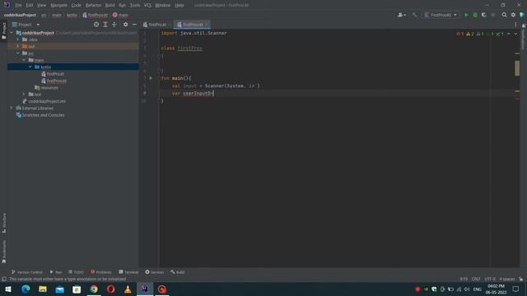Toggle tool window stripes icon in status bar
This screenshot has width=527, height=296.
click(4, 279)
